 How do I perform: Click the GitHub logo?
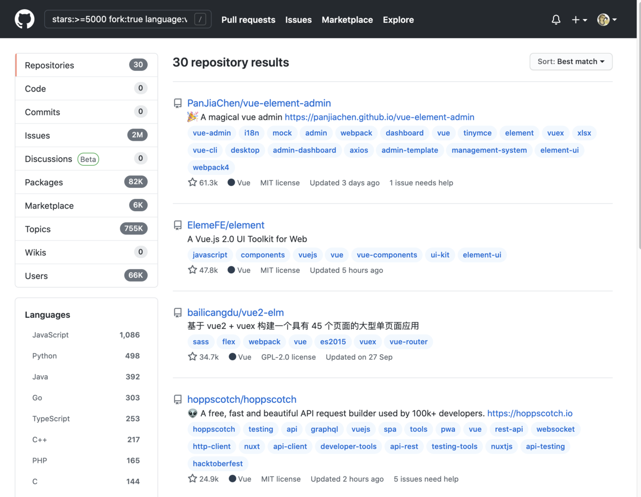tap(24, 19)
